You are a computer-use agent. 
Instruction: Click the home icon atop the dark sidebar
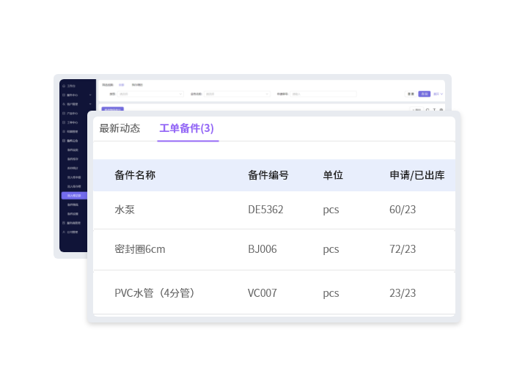[x=64, y=86]
